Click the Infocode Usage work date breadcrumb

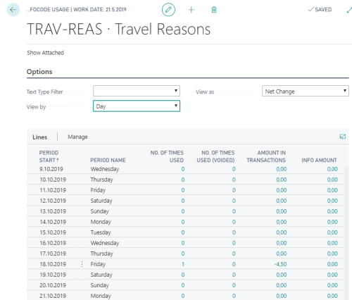[x=77, y=10]
